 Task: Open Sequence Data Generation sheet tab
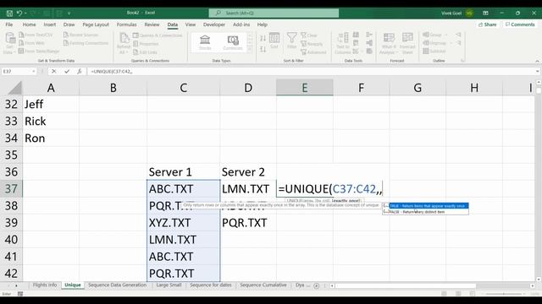tap(117, 285)
